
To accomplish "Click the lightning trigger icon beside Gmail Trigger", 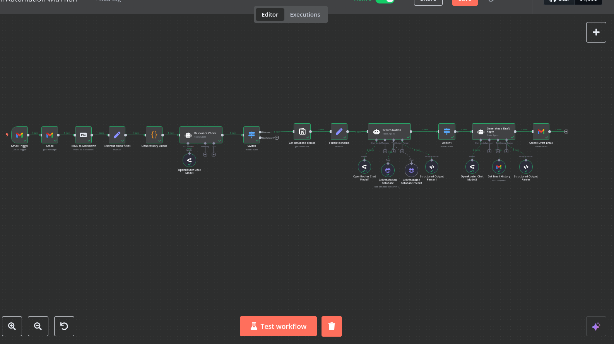I will point(7,135).
